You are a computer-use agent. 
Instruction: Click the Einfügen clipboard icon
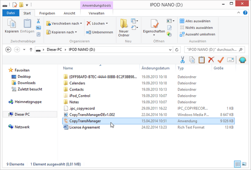pos(27,24)
